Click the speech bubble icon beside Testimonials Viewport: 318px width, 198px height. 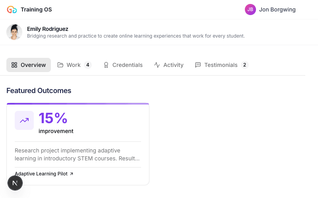(198, 65)
